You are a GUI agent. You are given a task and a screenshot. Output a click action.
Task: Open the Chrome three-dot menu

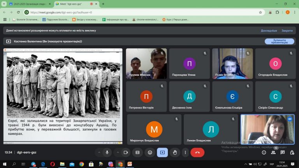coord(295,12)
